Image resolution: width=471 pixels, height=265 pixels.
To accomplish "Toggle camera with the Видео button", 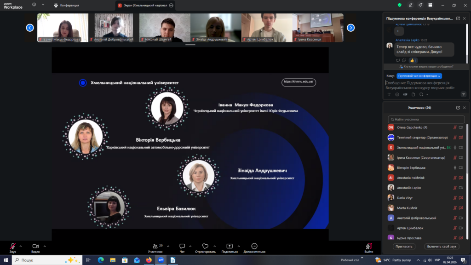I will [35, 246].
